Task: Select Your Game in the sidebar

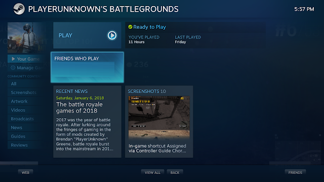Action: (x=26, y=59)
